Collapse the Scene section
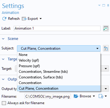 click(x=3, y=39)
